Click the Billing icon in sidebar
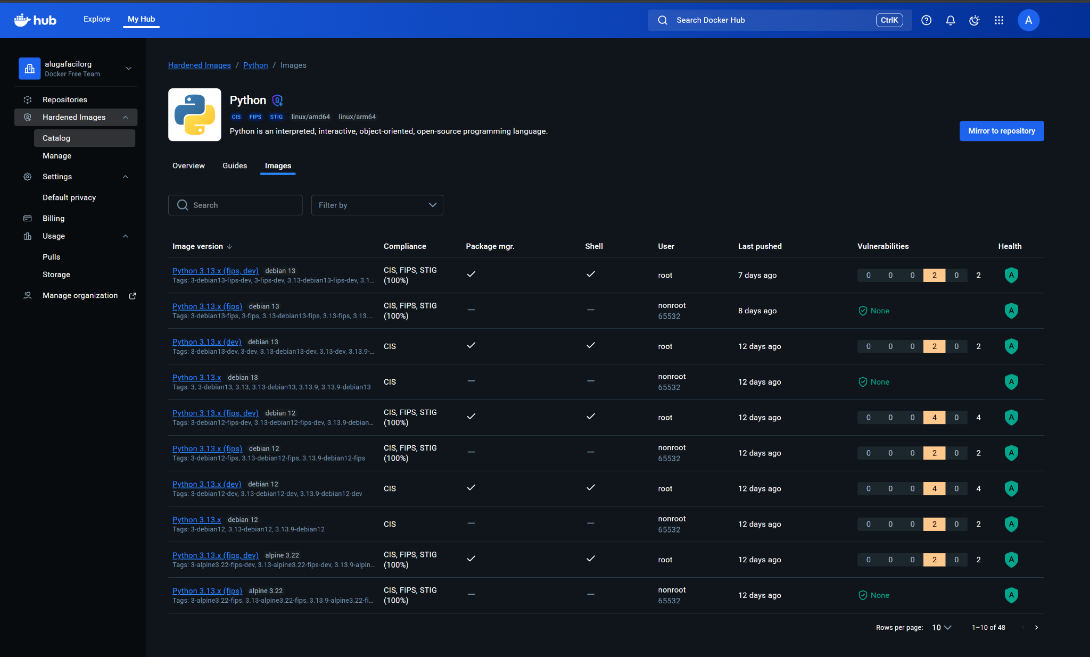The image size is (1090, 657). tap(27, 218)
